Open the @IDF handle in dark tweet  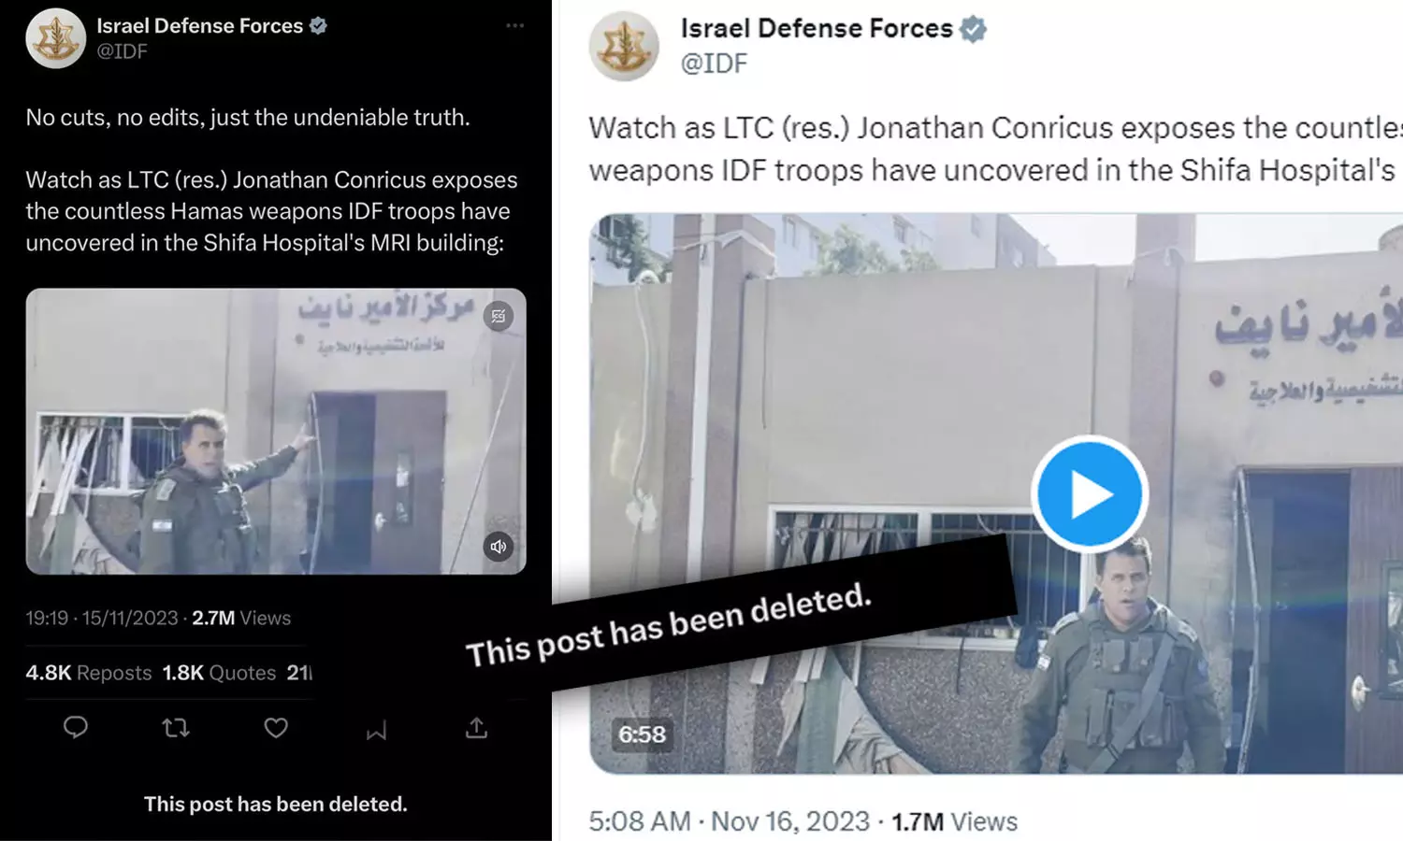tap(123, 51)
